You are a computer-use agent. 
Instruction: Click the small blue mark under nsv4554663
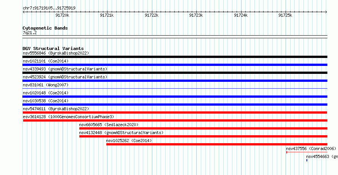(x=307, y=160)
